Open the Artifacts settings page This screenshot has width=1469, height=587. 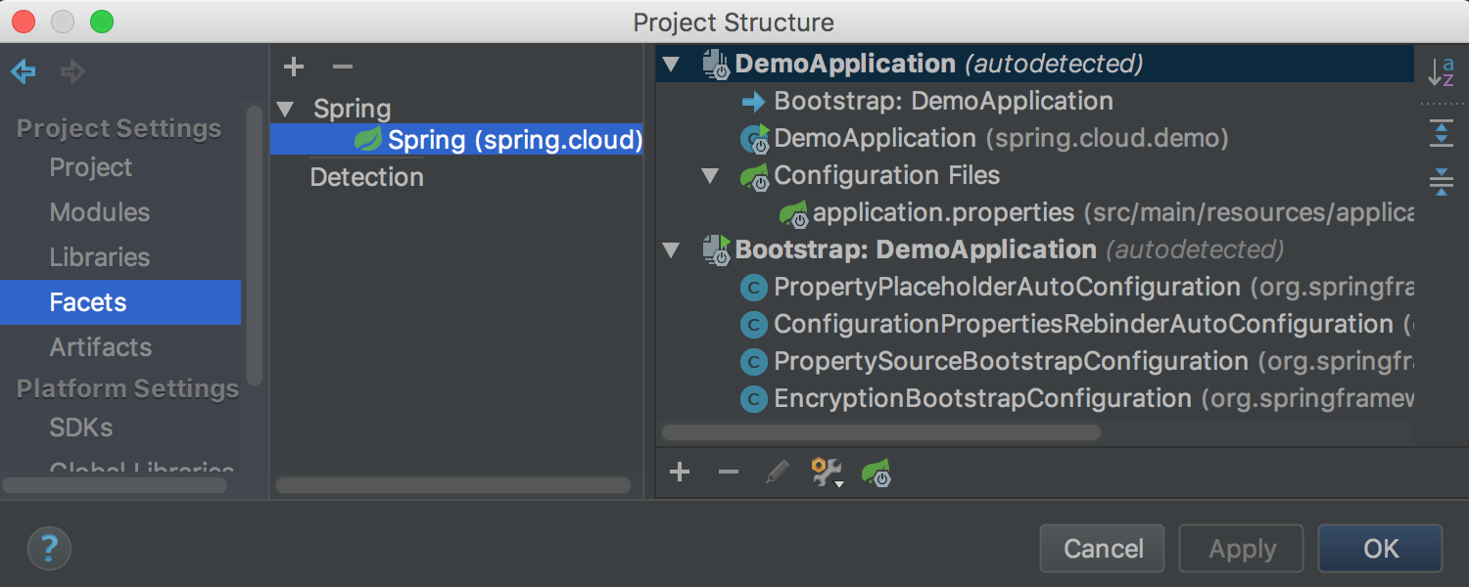[x=101, y=347]
